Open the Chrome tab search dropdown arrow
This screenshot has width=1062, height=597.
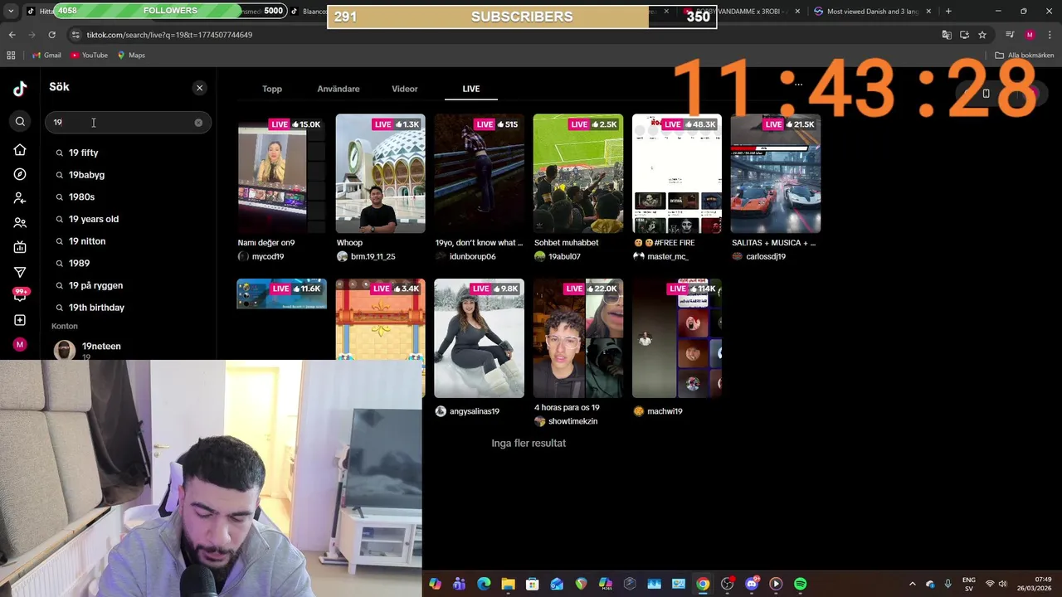[x=11, y=11]
